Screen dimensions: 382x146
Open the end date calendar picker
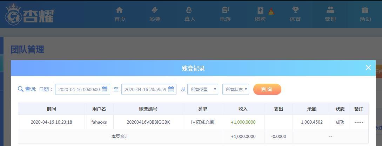click(x=171, y=89)
